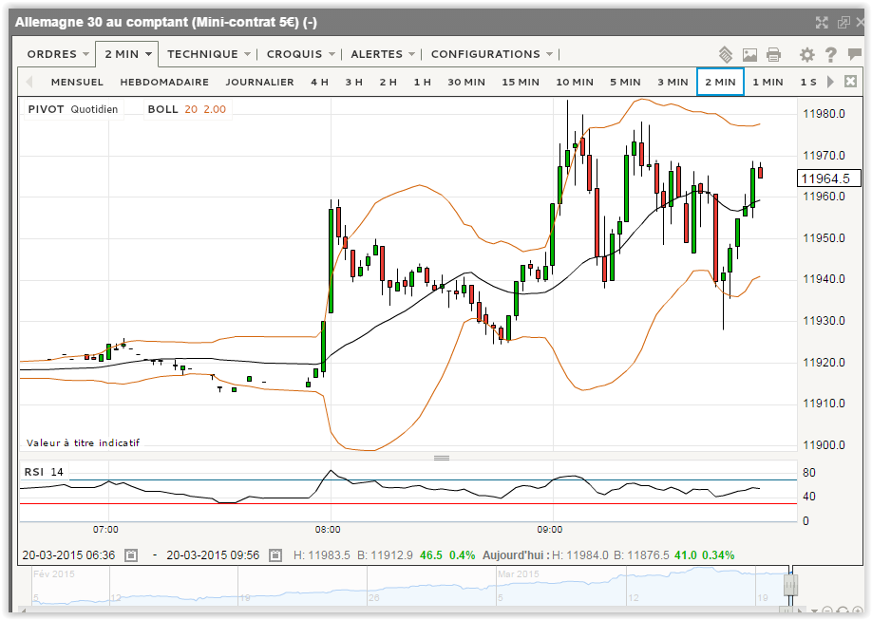Click the right arrow of timeframe bar

pos(830,82)
